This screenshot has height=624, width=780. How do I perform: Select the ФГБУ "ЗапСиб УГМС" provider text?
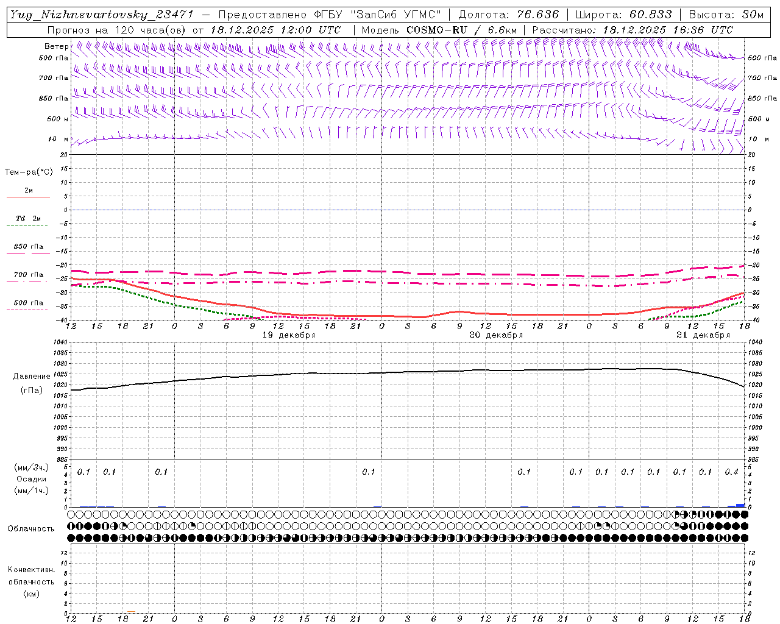point(376,15)
